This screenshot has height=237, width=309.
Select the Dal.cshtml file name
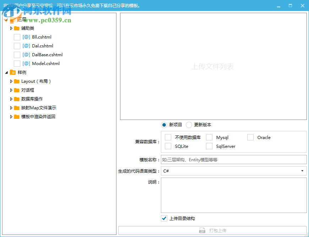(x=43, y=46)
